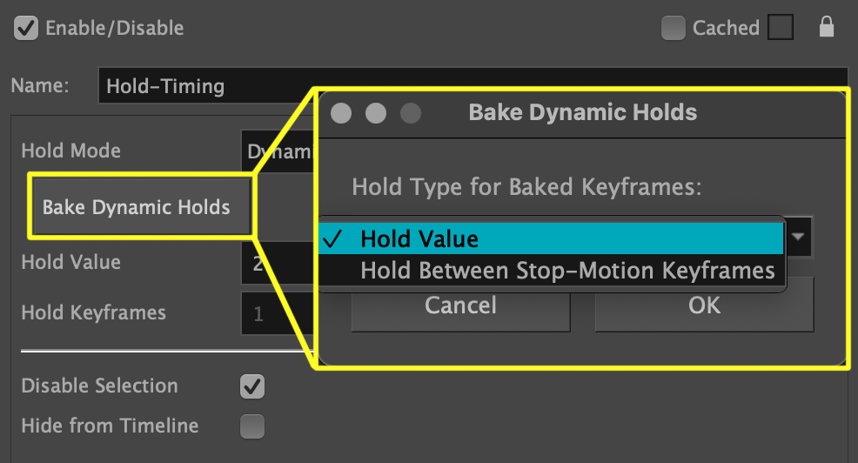Choose Hold Between Stop-Motion Keyframes option
Viewport: 858px width, 463px height.
[x=567, y=270]
